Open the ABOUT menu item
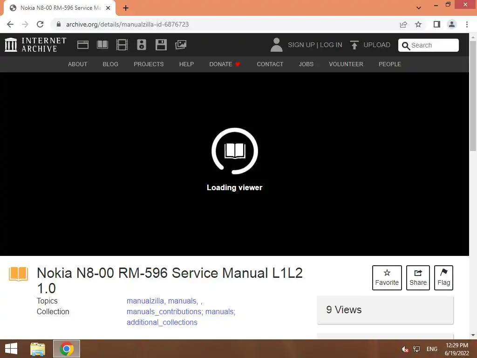 [78, 64]
